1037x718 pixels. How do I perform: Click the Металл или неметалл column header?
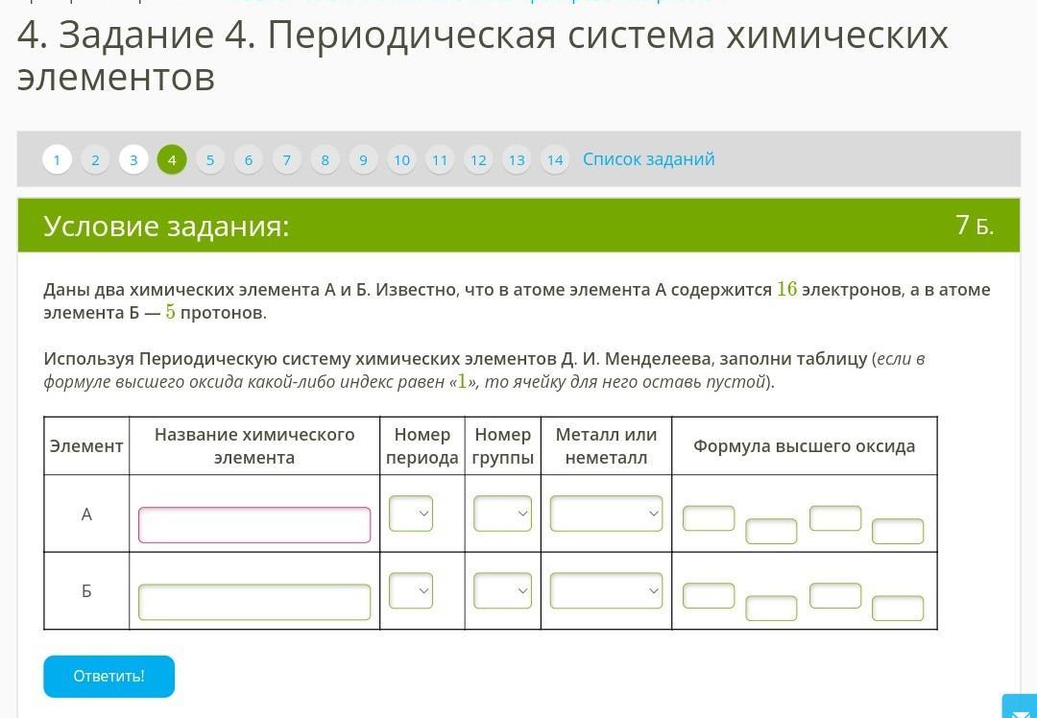607,446
